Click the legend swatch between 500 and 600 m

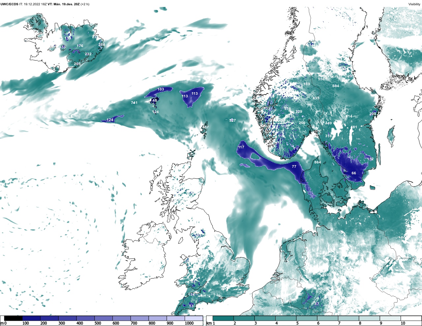103,318
